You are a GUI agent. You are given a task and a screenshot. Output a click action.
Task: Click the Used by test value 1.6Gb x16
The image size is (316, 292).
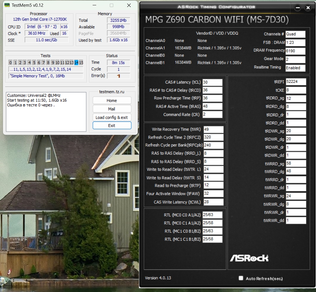(x=119, y=40)
